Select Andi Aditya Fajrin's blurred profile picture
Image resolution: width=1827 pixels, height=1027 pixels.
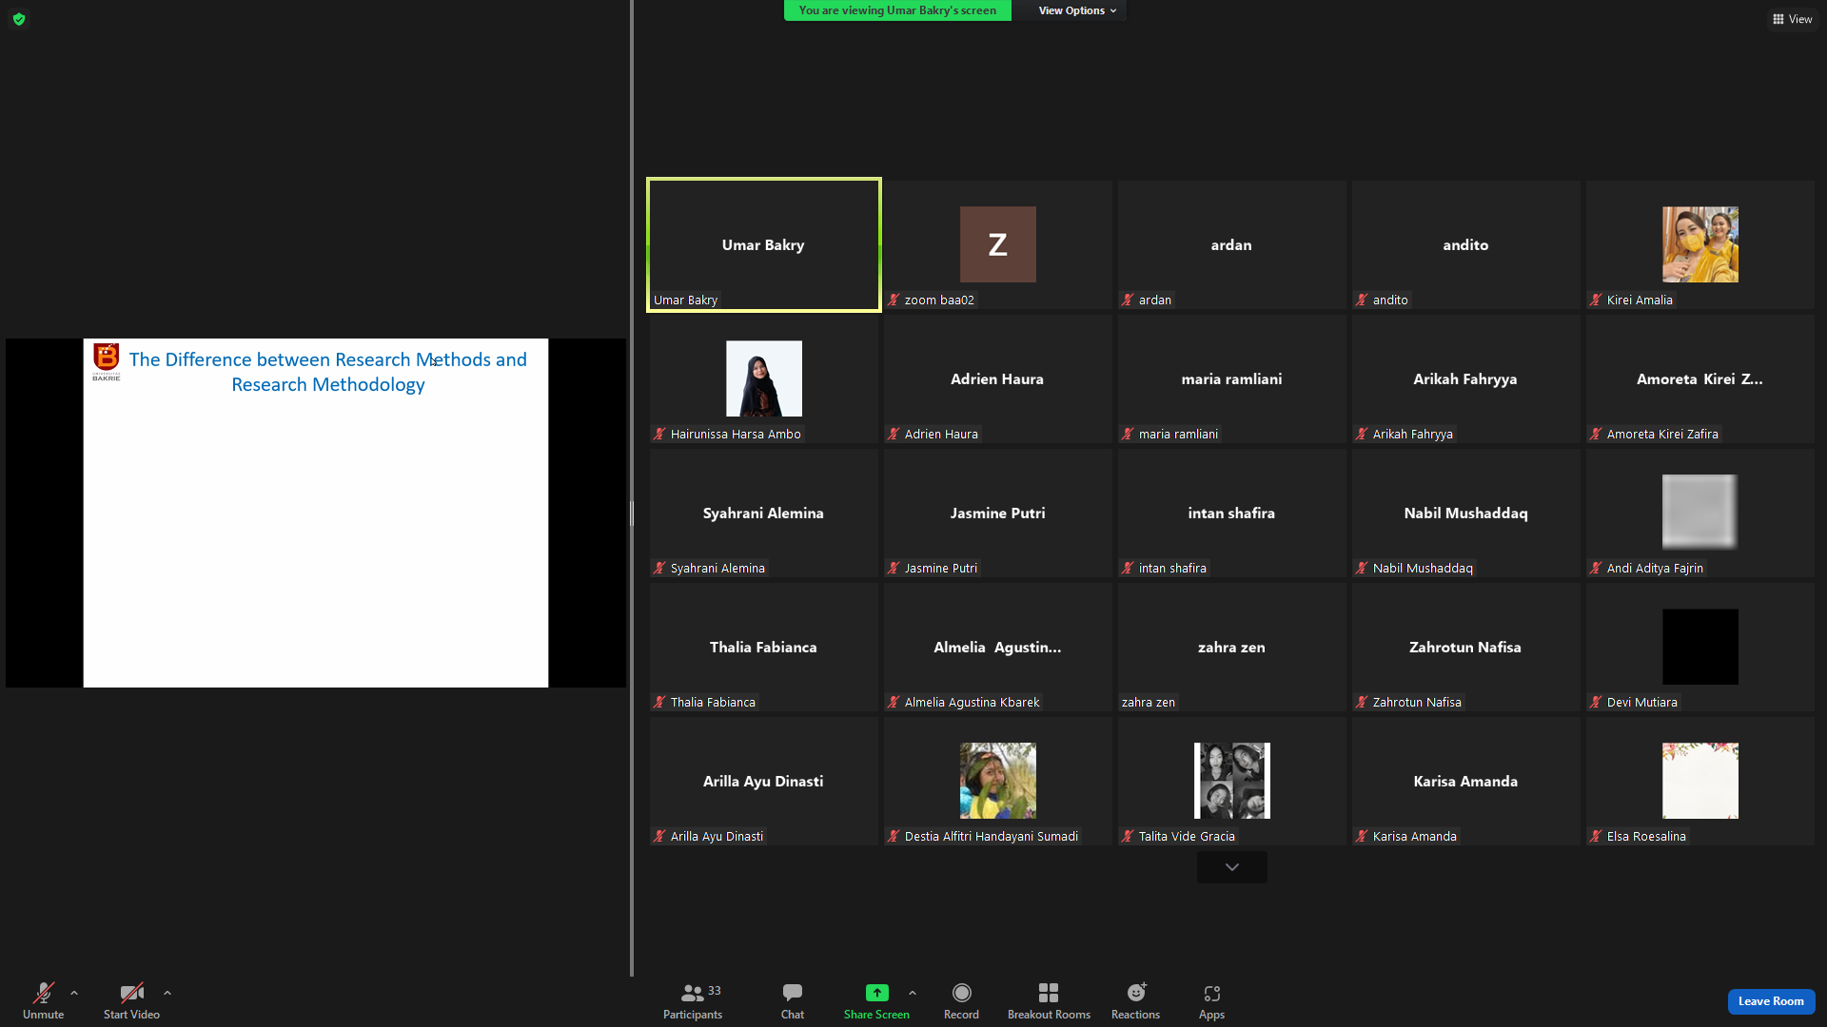point(1700,513)
